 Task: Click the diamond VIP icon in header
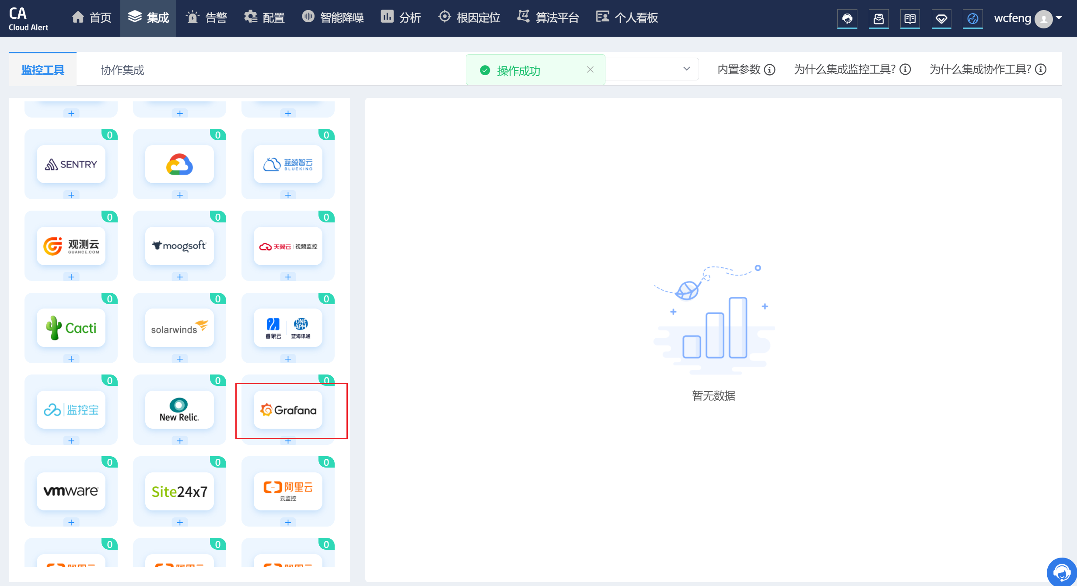point(941,18)
